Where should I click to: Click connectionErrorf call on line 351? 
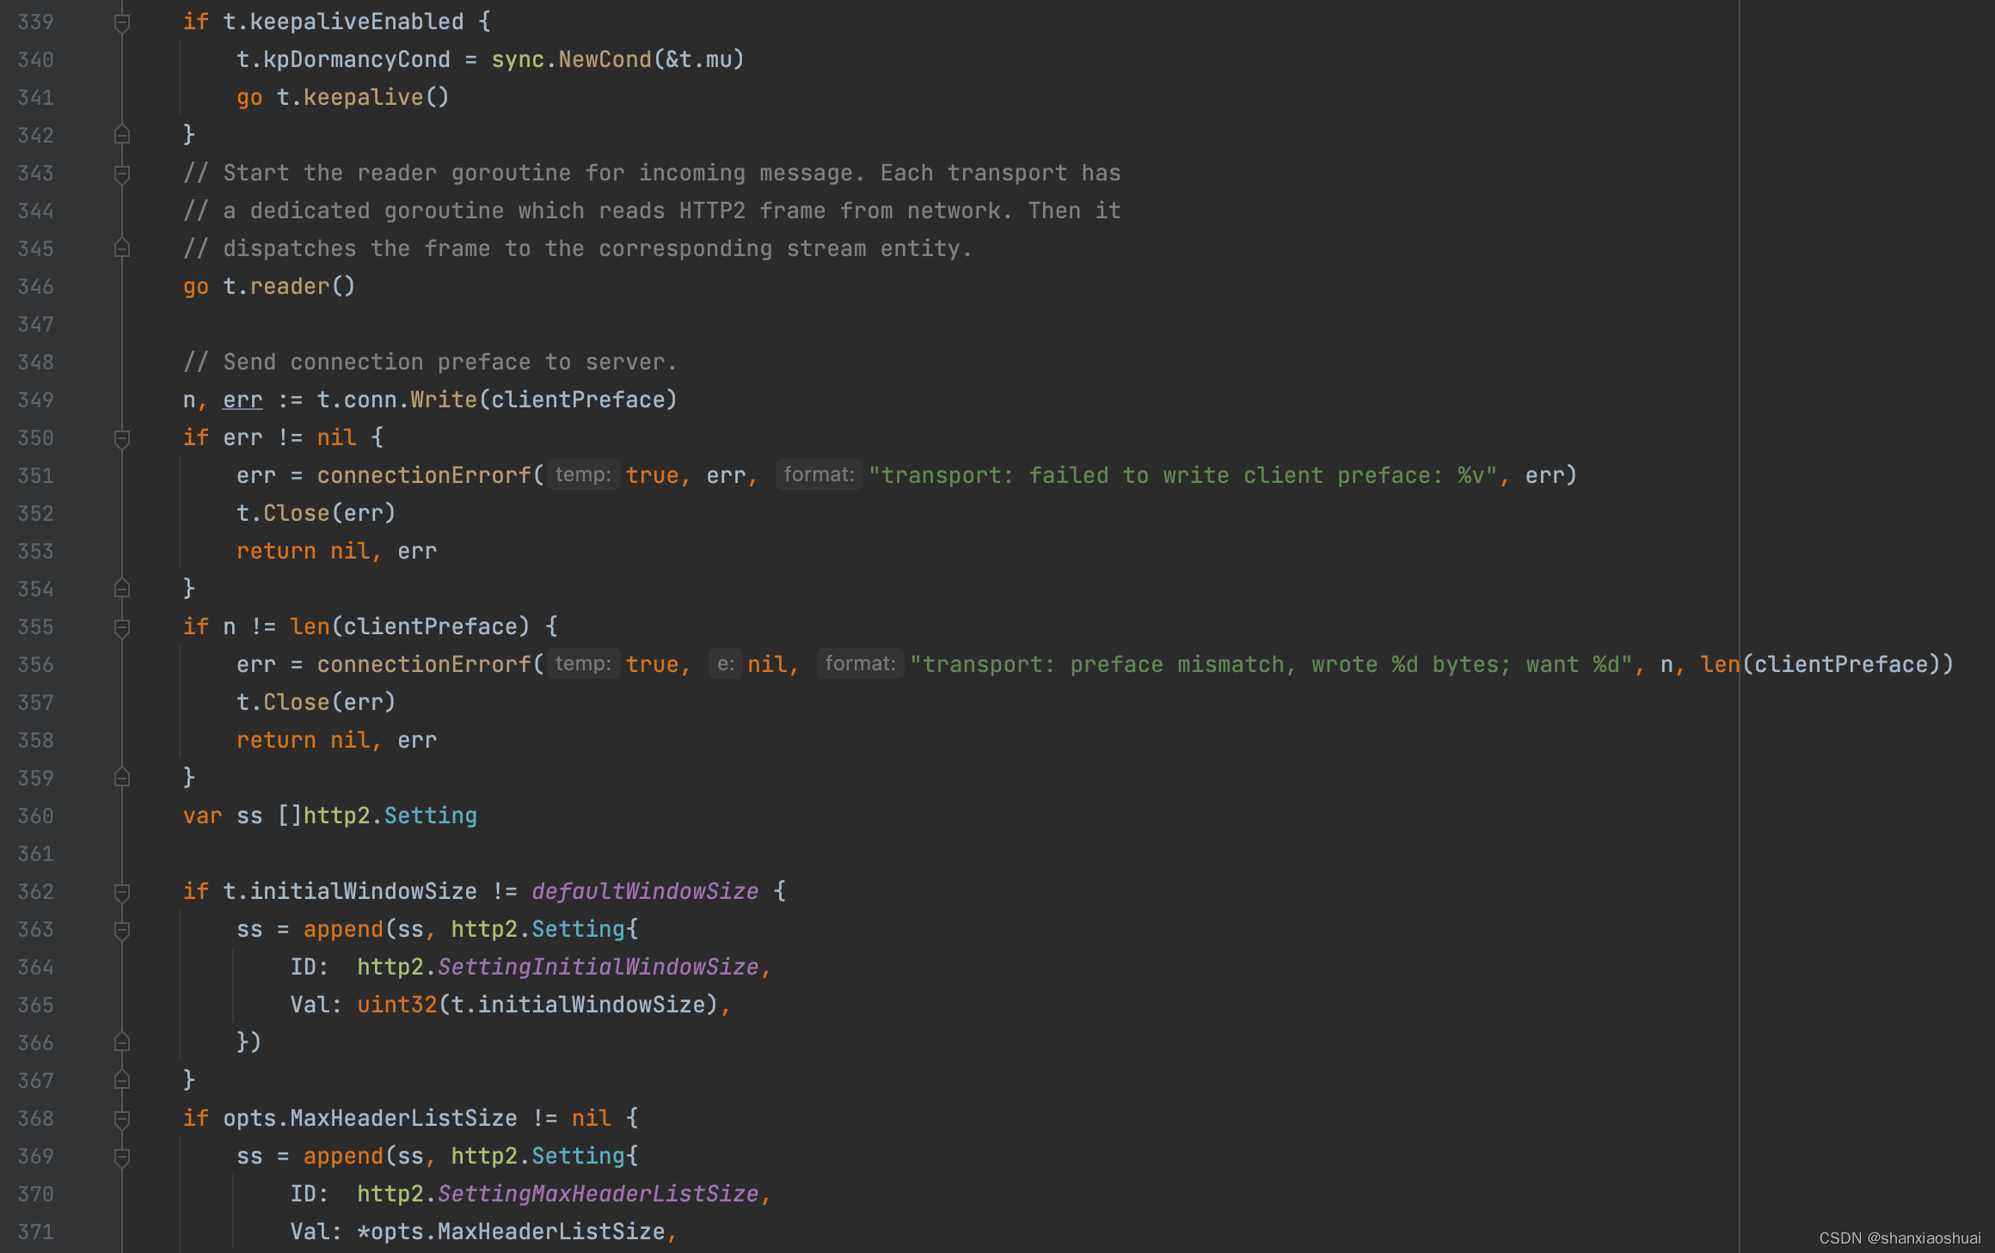click(424, 476)
